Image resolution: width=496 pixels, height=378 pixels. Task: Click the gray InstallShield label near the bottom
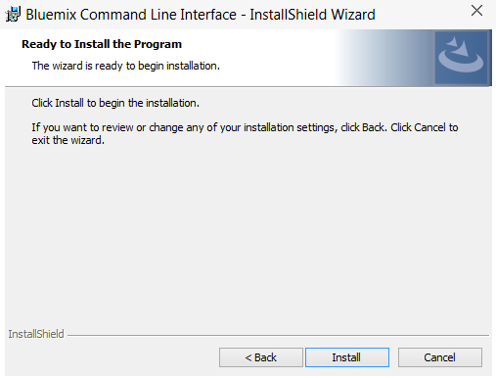pyautogui.click(x=36, y=334)
